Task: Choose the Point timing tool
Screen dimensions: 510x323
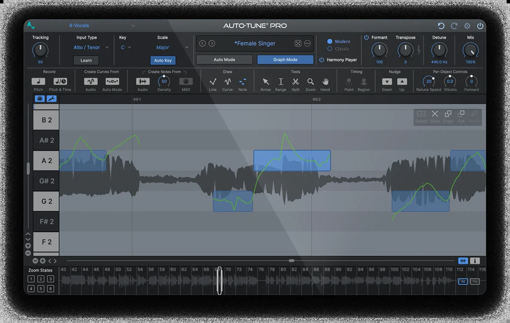Action: tap(349, 81)
